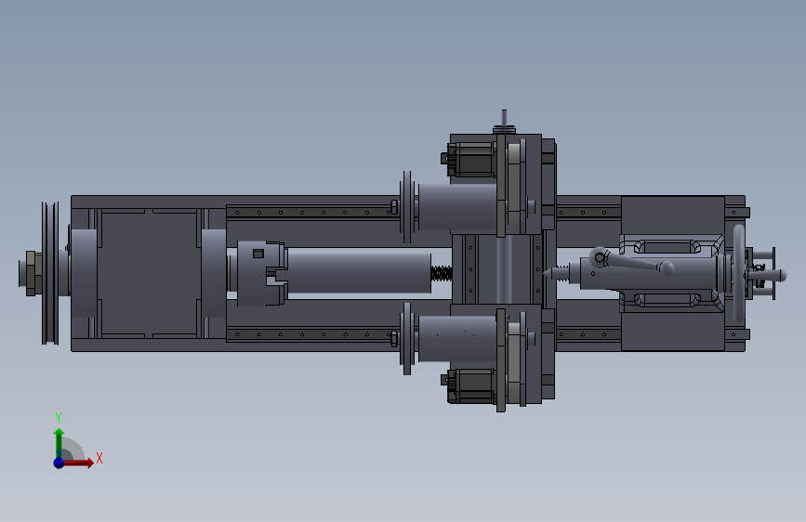Select the lower stepper motor on the carriage
Screen dimensions: 806x522
pos(470,385)
